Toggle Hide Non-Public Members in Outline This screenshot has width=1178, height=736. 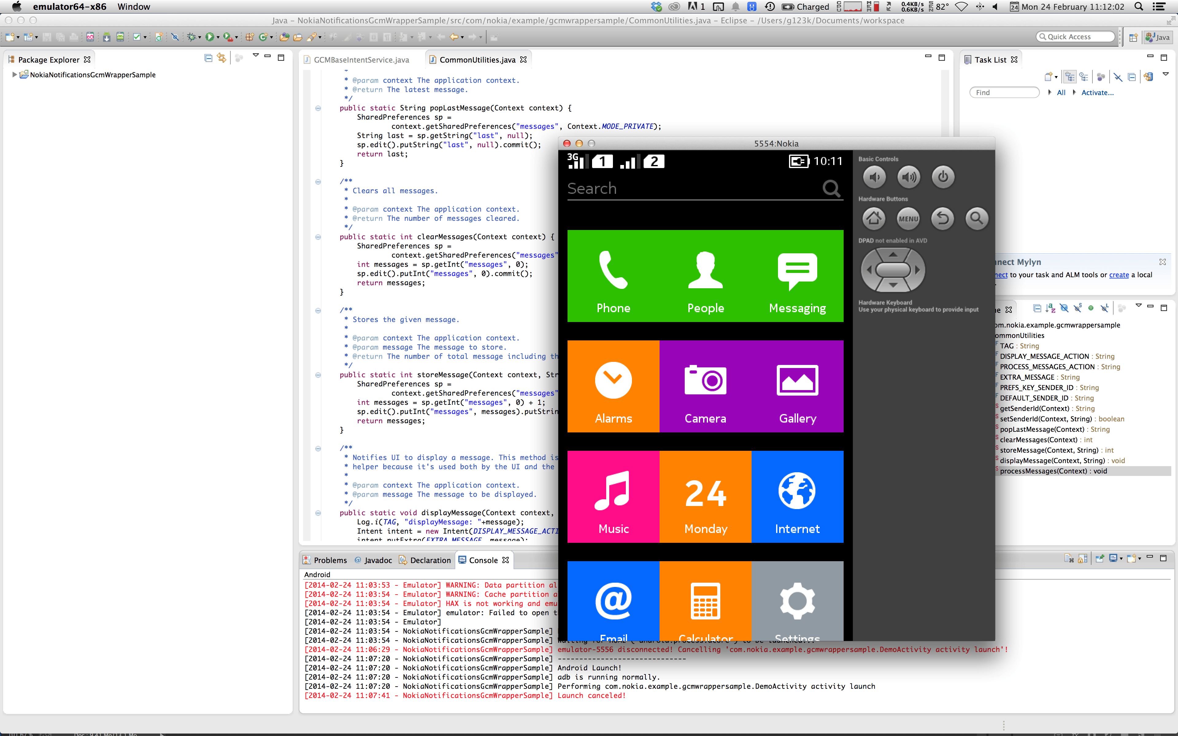click(1091, 308)
